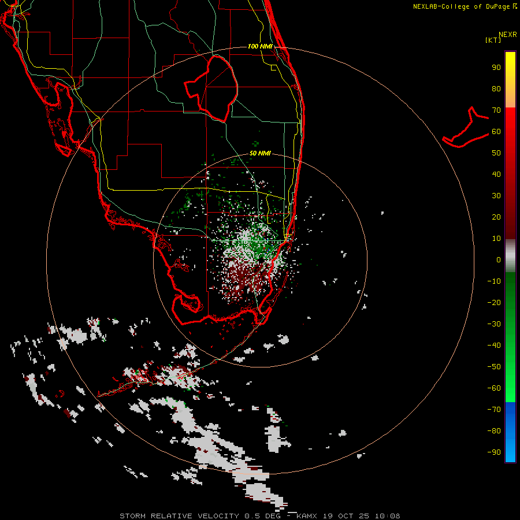The image size is (520, 520).
Task: Click the 40 value on velocity scale
Action: pyautogui.click(x=496, y=174)
